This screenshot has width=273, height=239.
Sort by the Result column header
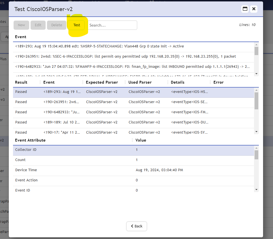(21, 82)
